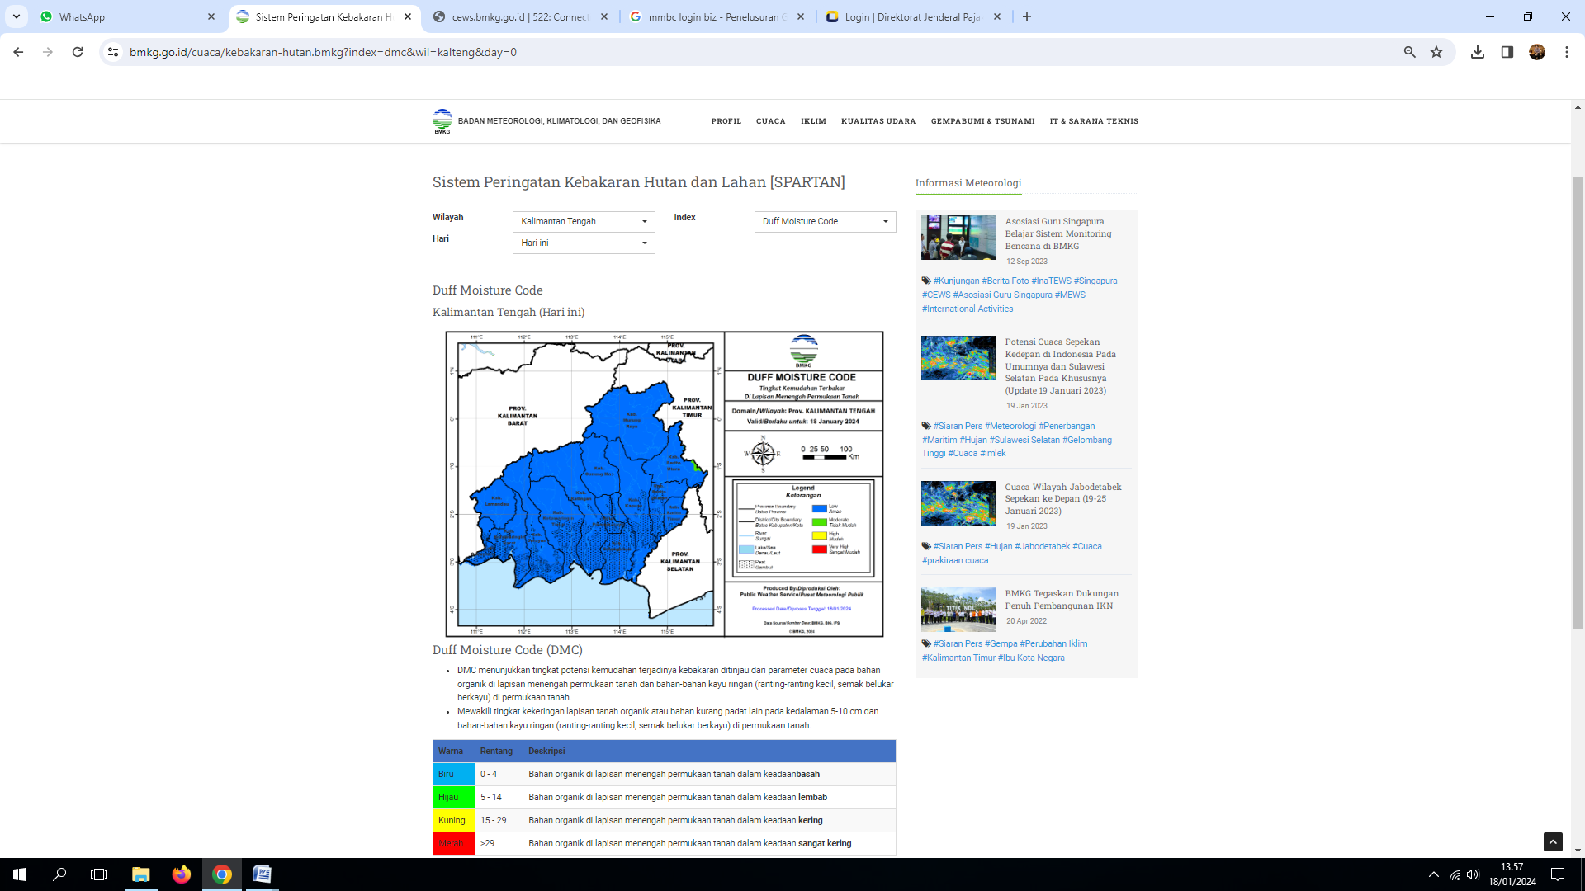Open IT & SARANA TEKNIS menu
The image size is (1585, 891).
pyautogui.click(x=1094, y=121)
